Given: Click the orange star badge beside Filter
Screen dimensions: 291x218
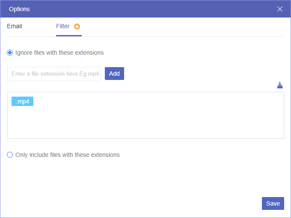Looking at the screenshot, I should (77, 27).
